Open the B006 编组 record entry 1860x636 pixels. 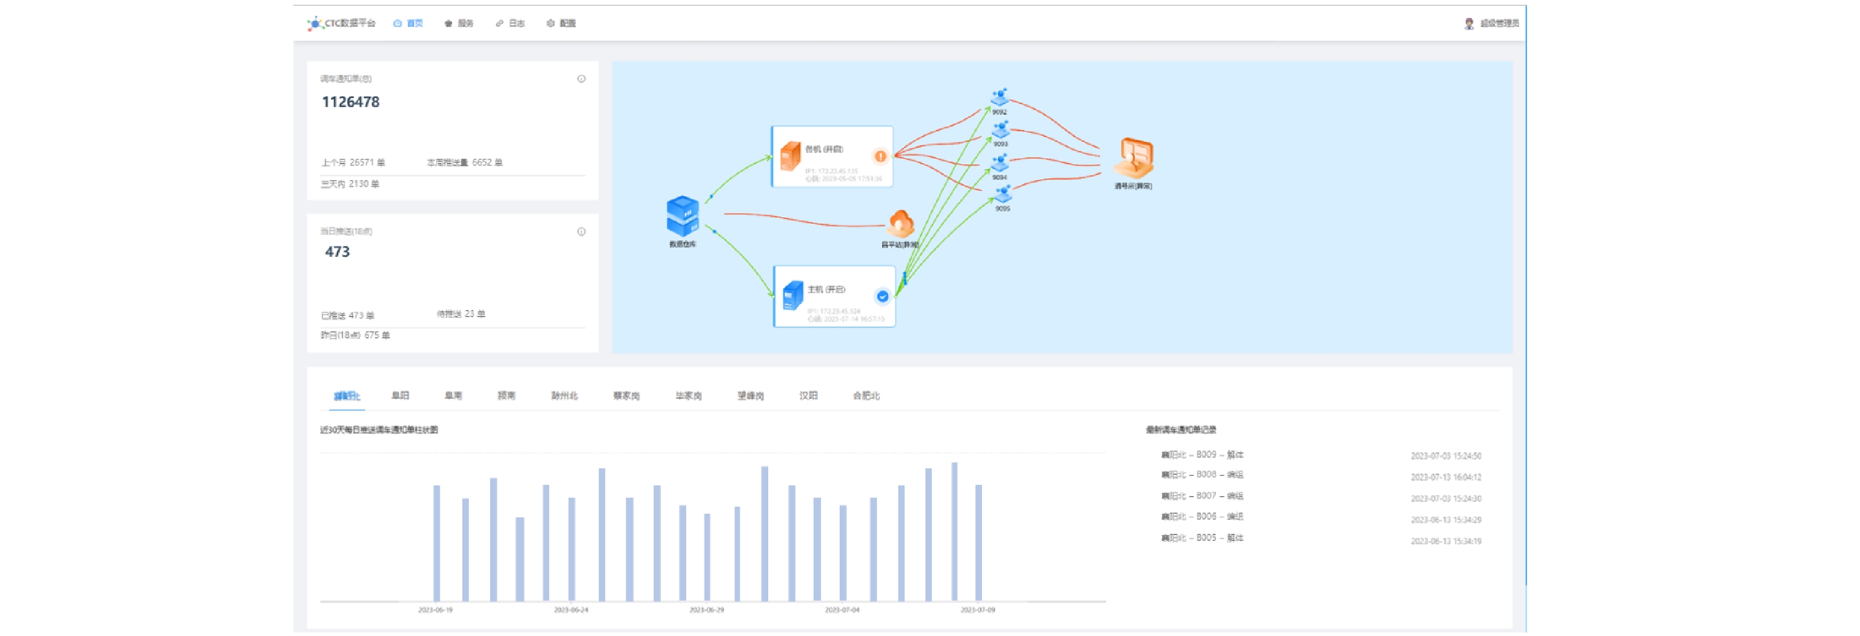1202,517
